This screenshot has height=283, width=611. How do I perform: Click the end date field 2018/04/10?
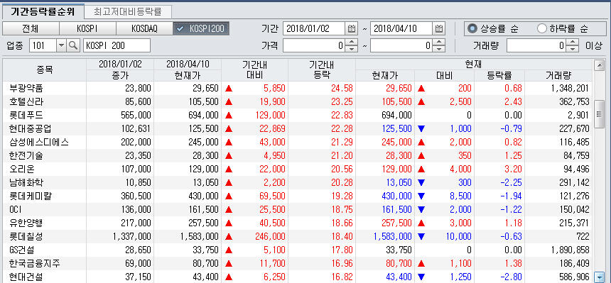pyautogui.click(x=401, y=28)
